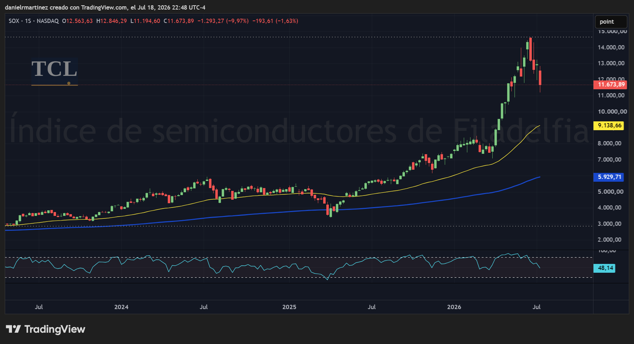Click the yellow moving average label 9.138,66
The height and width of the screenshot is (344, 634).
(609, 126)
